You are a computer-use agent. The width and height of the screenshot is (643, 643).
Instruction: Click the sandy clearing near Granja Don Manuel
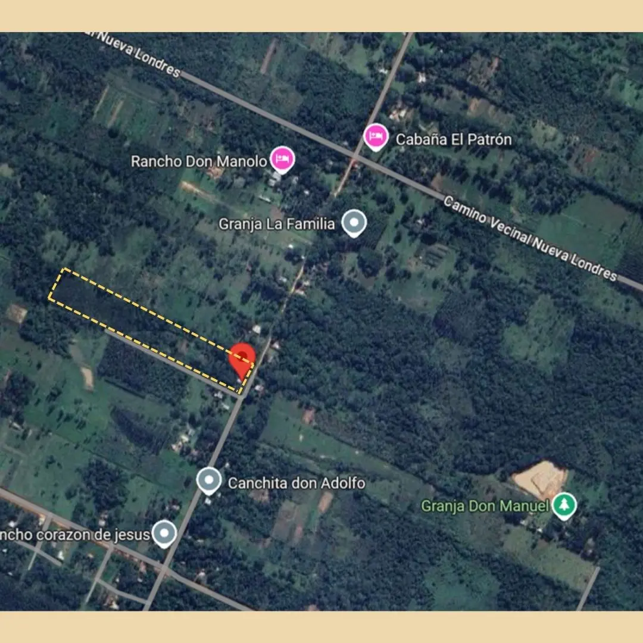pos(539,479)
